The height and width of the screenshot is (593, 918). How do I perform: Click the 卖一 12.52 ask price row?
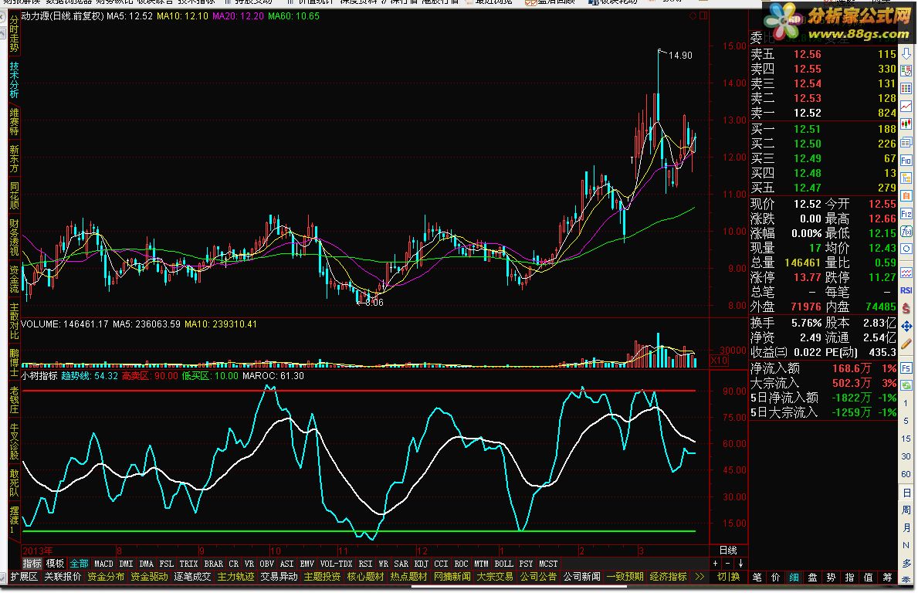point(823,113)
